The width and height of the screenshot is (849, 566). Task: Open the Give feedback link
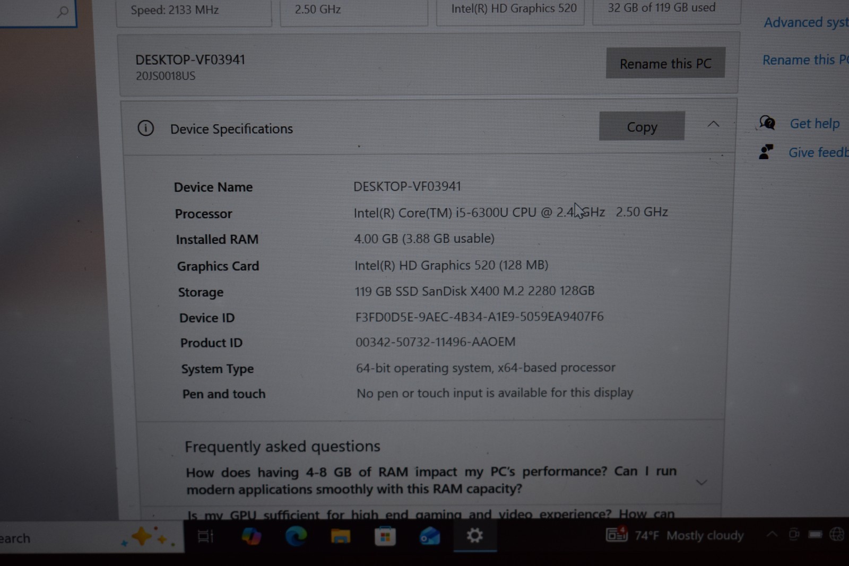pos(818,152)
